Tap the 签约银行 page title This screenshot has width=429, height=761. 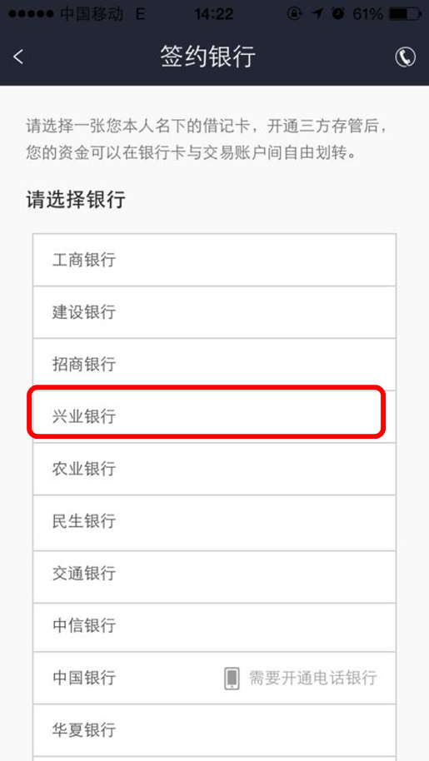(x=207, y=57)
